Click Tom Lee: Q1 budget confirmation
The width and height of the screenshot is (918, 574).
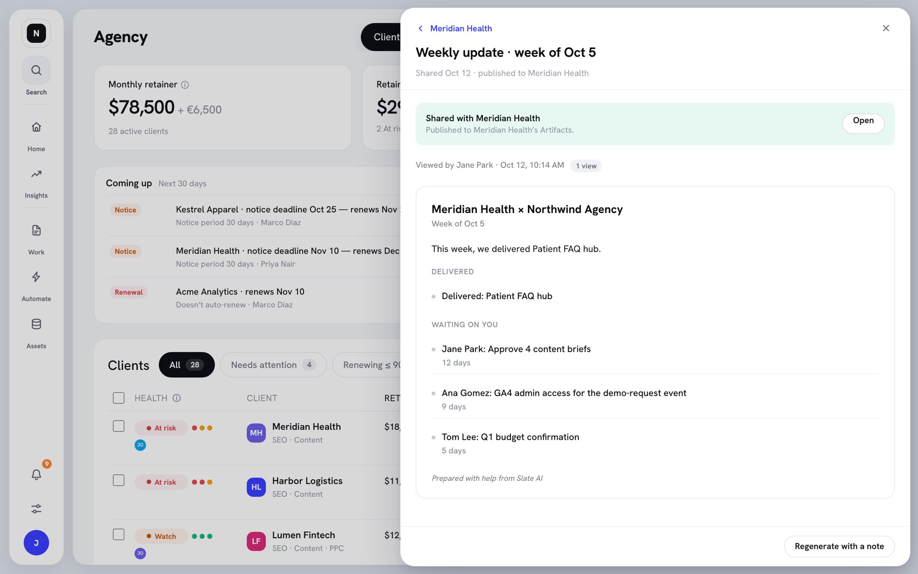[x=510, y=437]
